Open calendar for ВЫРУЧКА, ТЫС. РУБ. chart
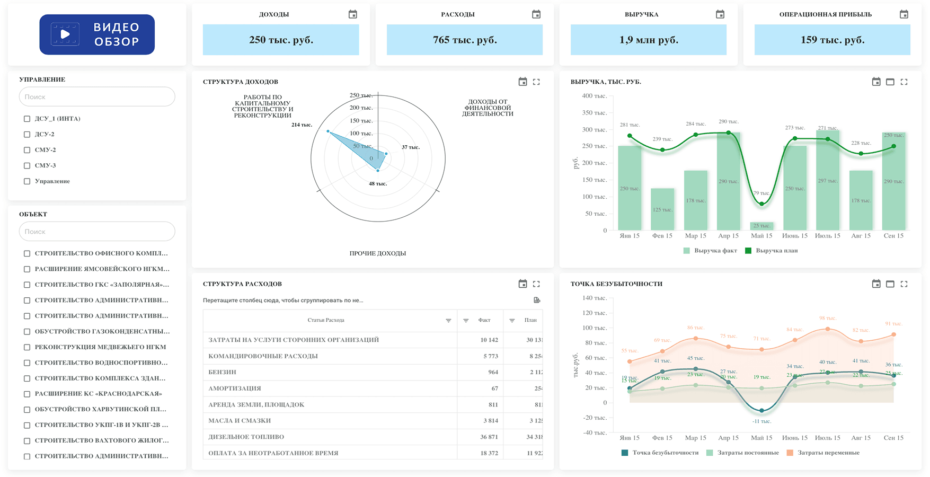 pos(876,82)
